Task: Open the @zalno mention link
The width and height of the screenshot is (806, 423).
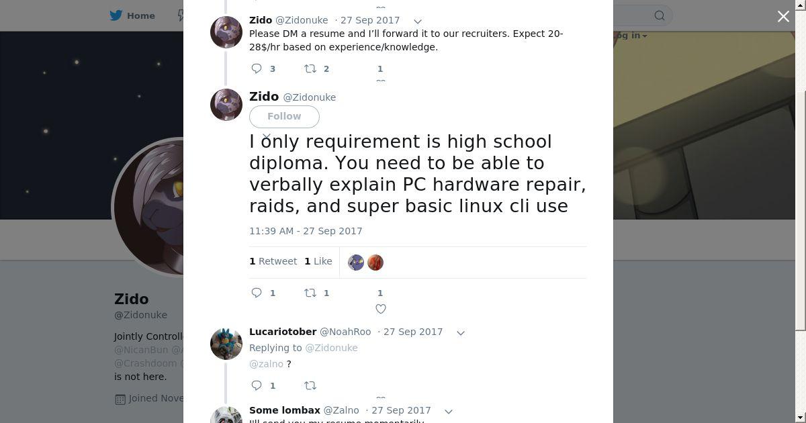Action: point(266,364)
